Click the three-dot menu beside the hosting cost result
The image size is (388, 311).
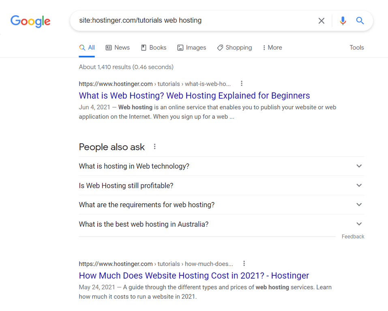coord(244,263)
